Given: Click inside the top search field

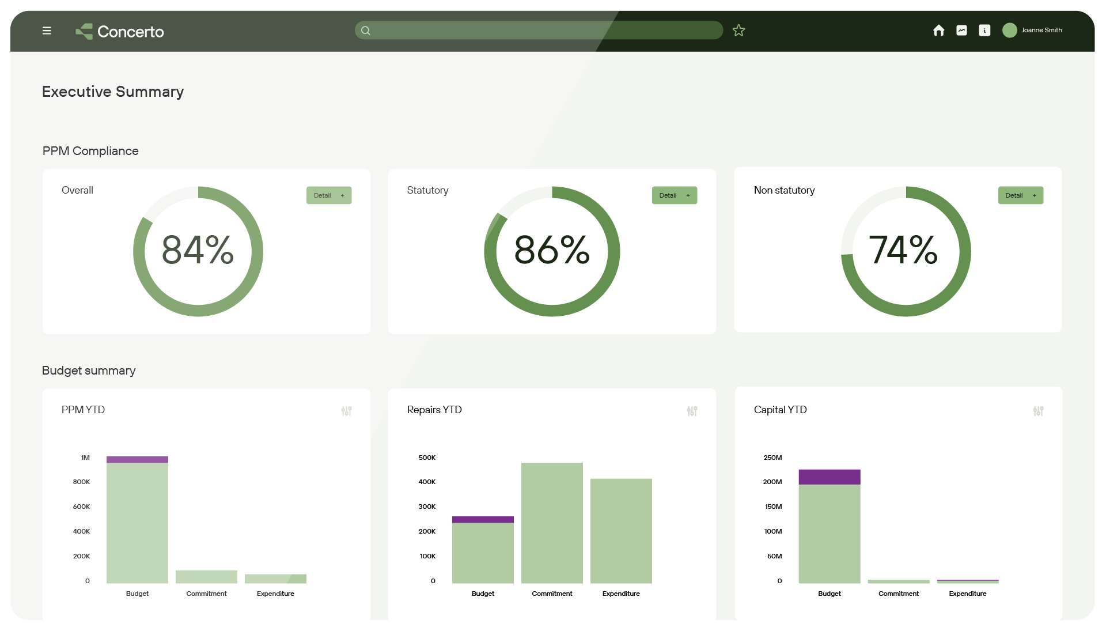Looking at the screenshot, I should pos(539,31).
